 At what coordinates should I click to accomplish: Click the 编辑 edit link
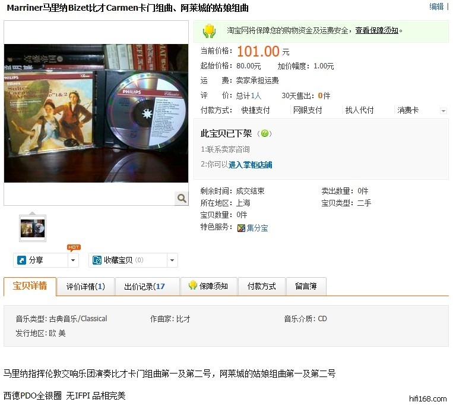click(436, 7)
